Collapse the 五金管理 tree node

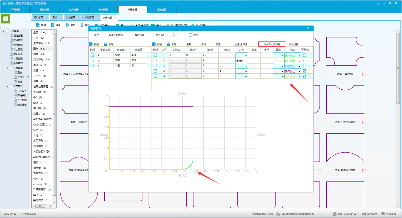pyautogui.click(x=8, y=68)
